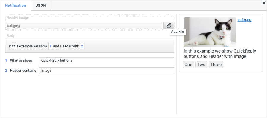
Task: Close the dialog with the X icon
Action: pos(264,3)
